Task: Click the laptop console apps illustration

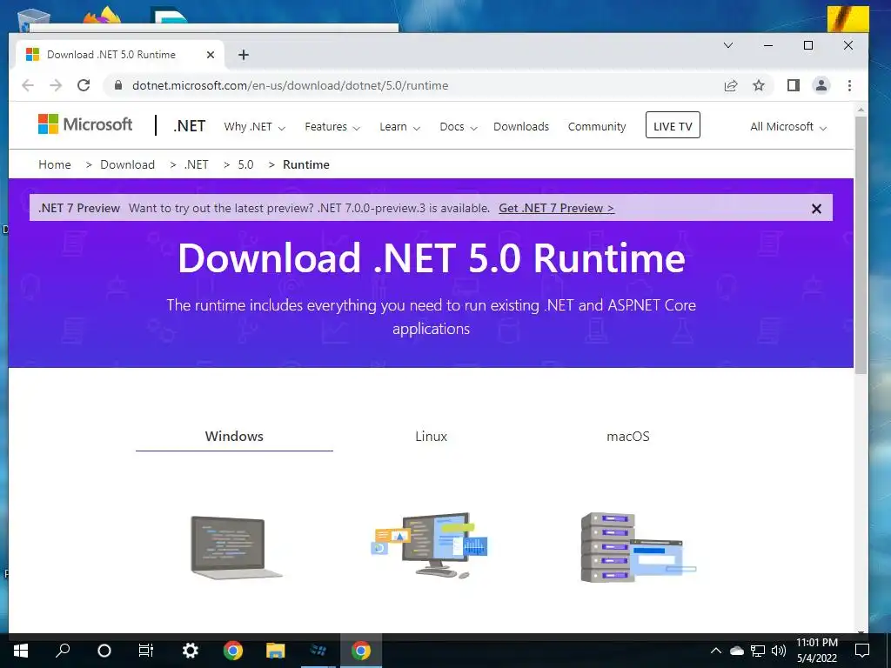Action: coord(236,547)
